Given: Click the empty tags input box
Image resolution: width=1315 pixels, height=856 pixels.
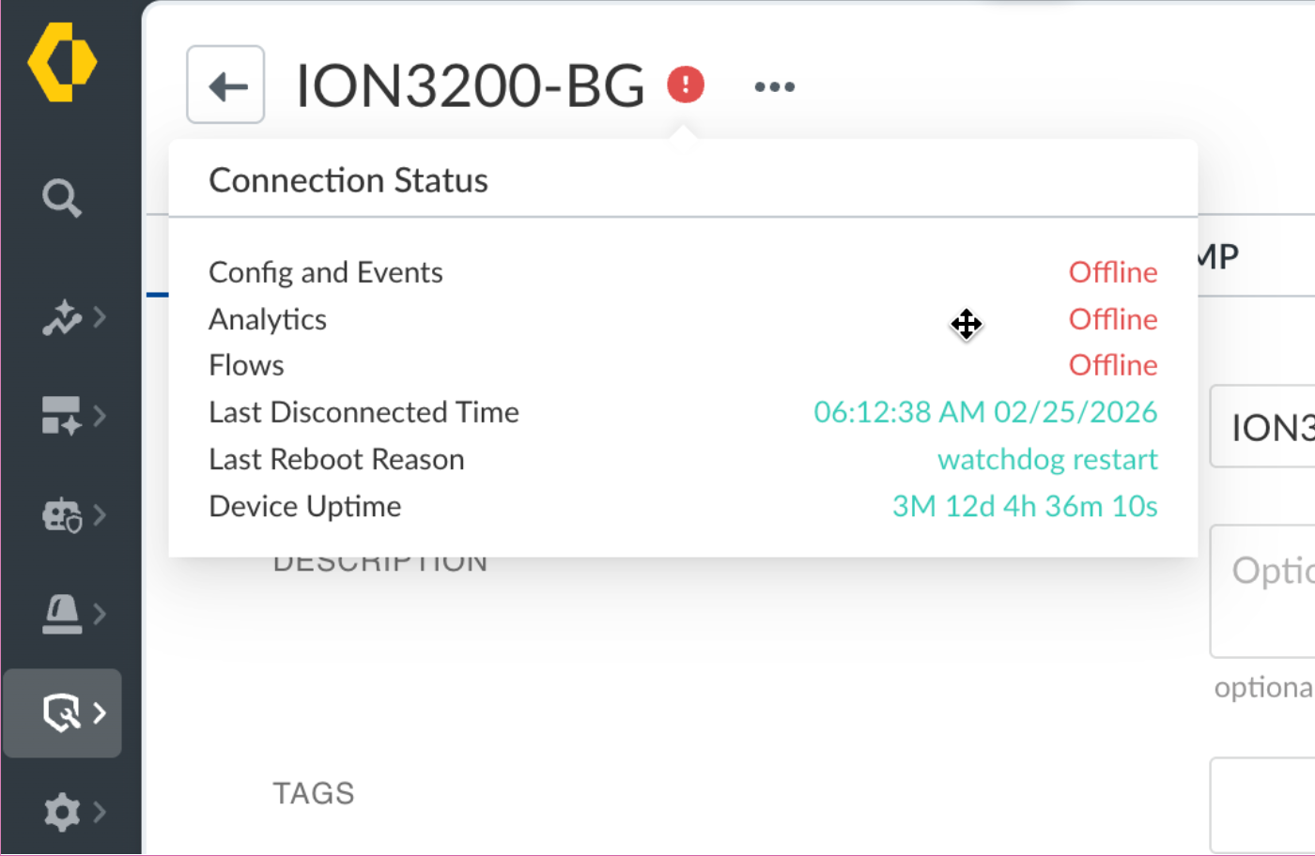Looking at the screenshot, I should click(x=1262, y=805).
